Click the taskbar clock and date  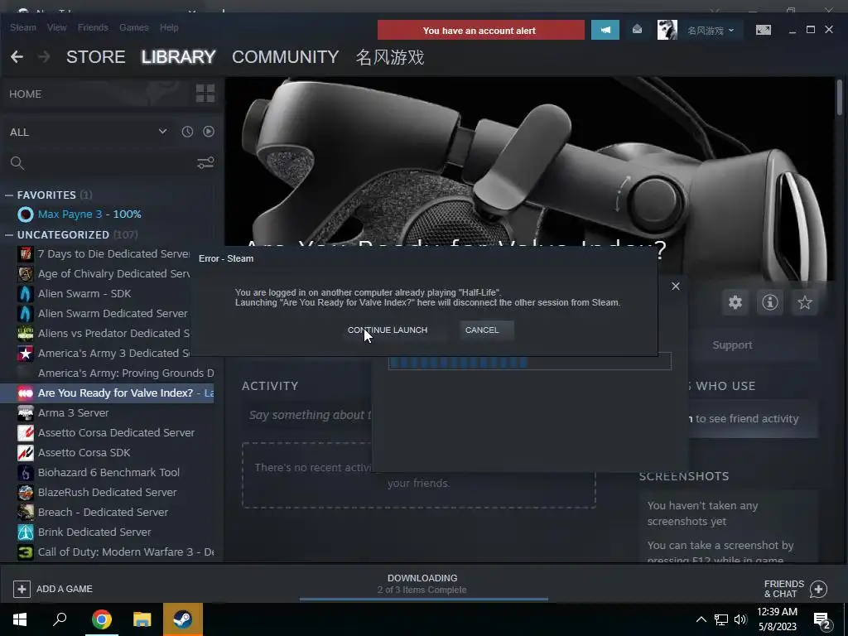777,619
